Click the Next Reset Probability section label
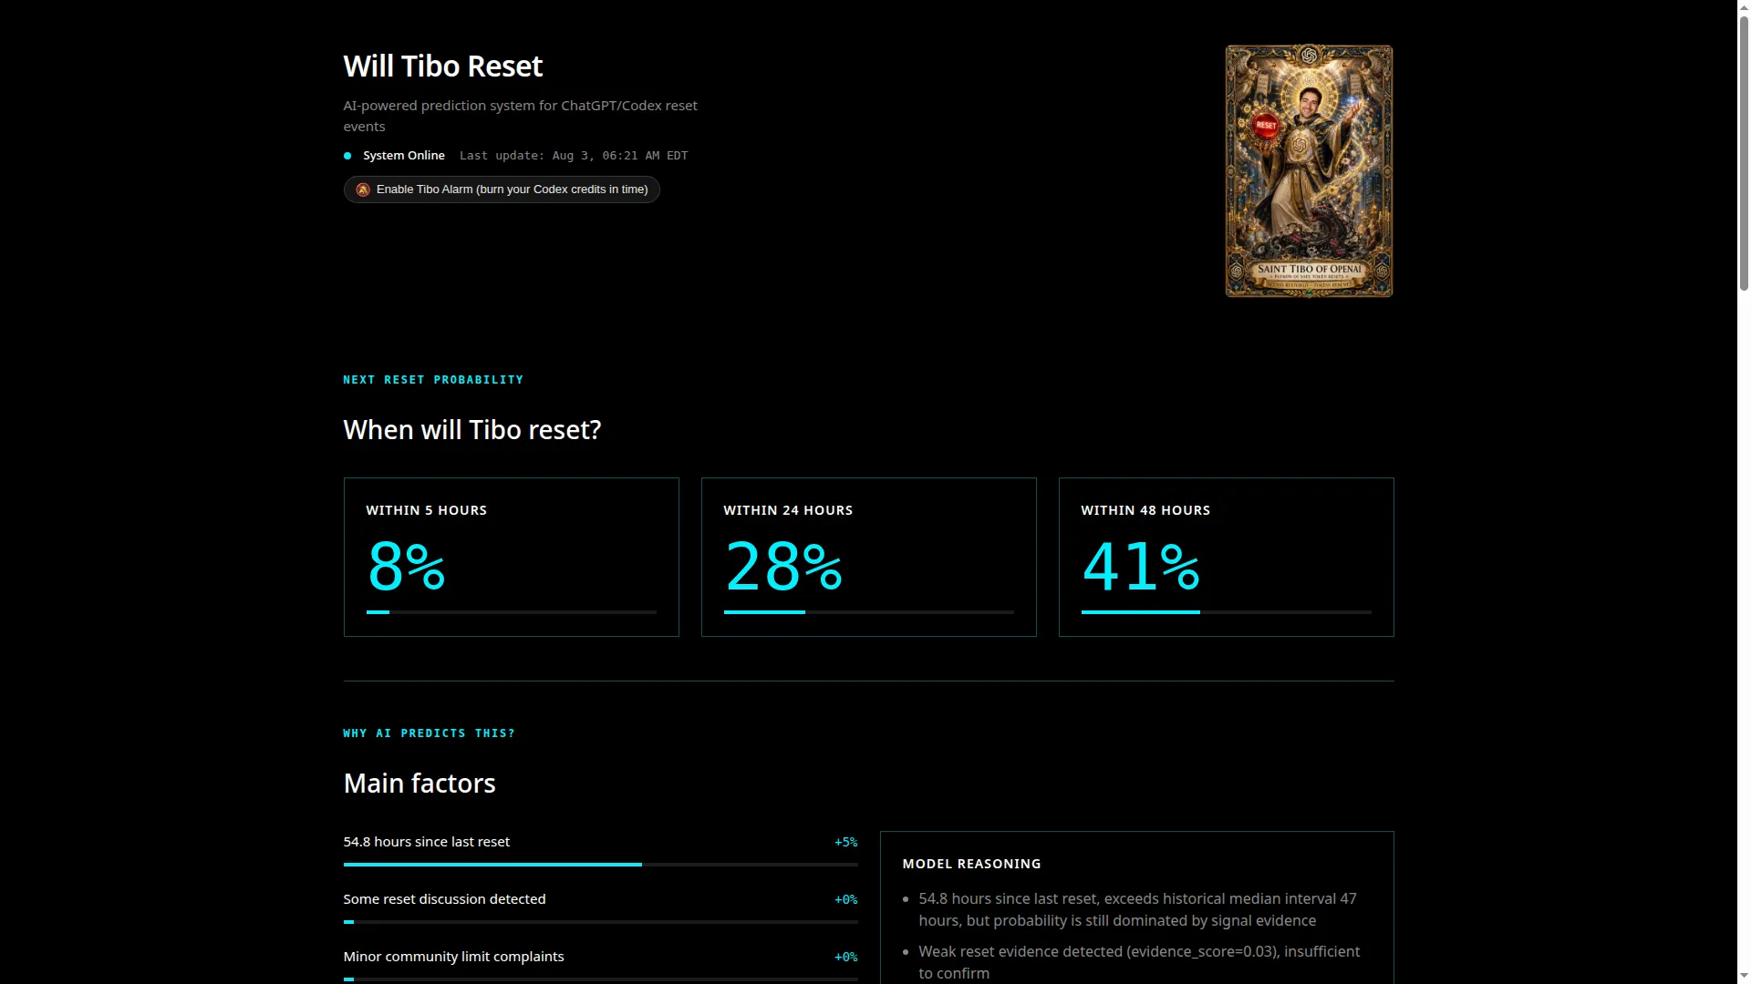 click(x=433, y=380)
